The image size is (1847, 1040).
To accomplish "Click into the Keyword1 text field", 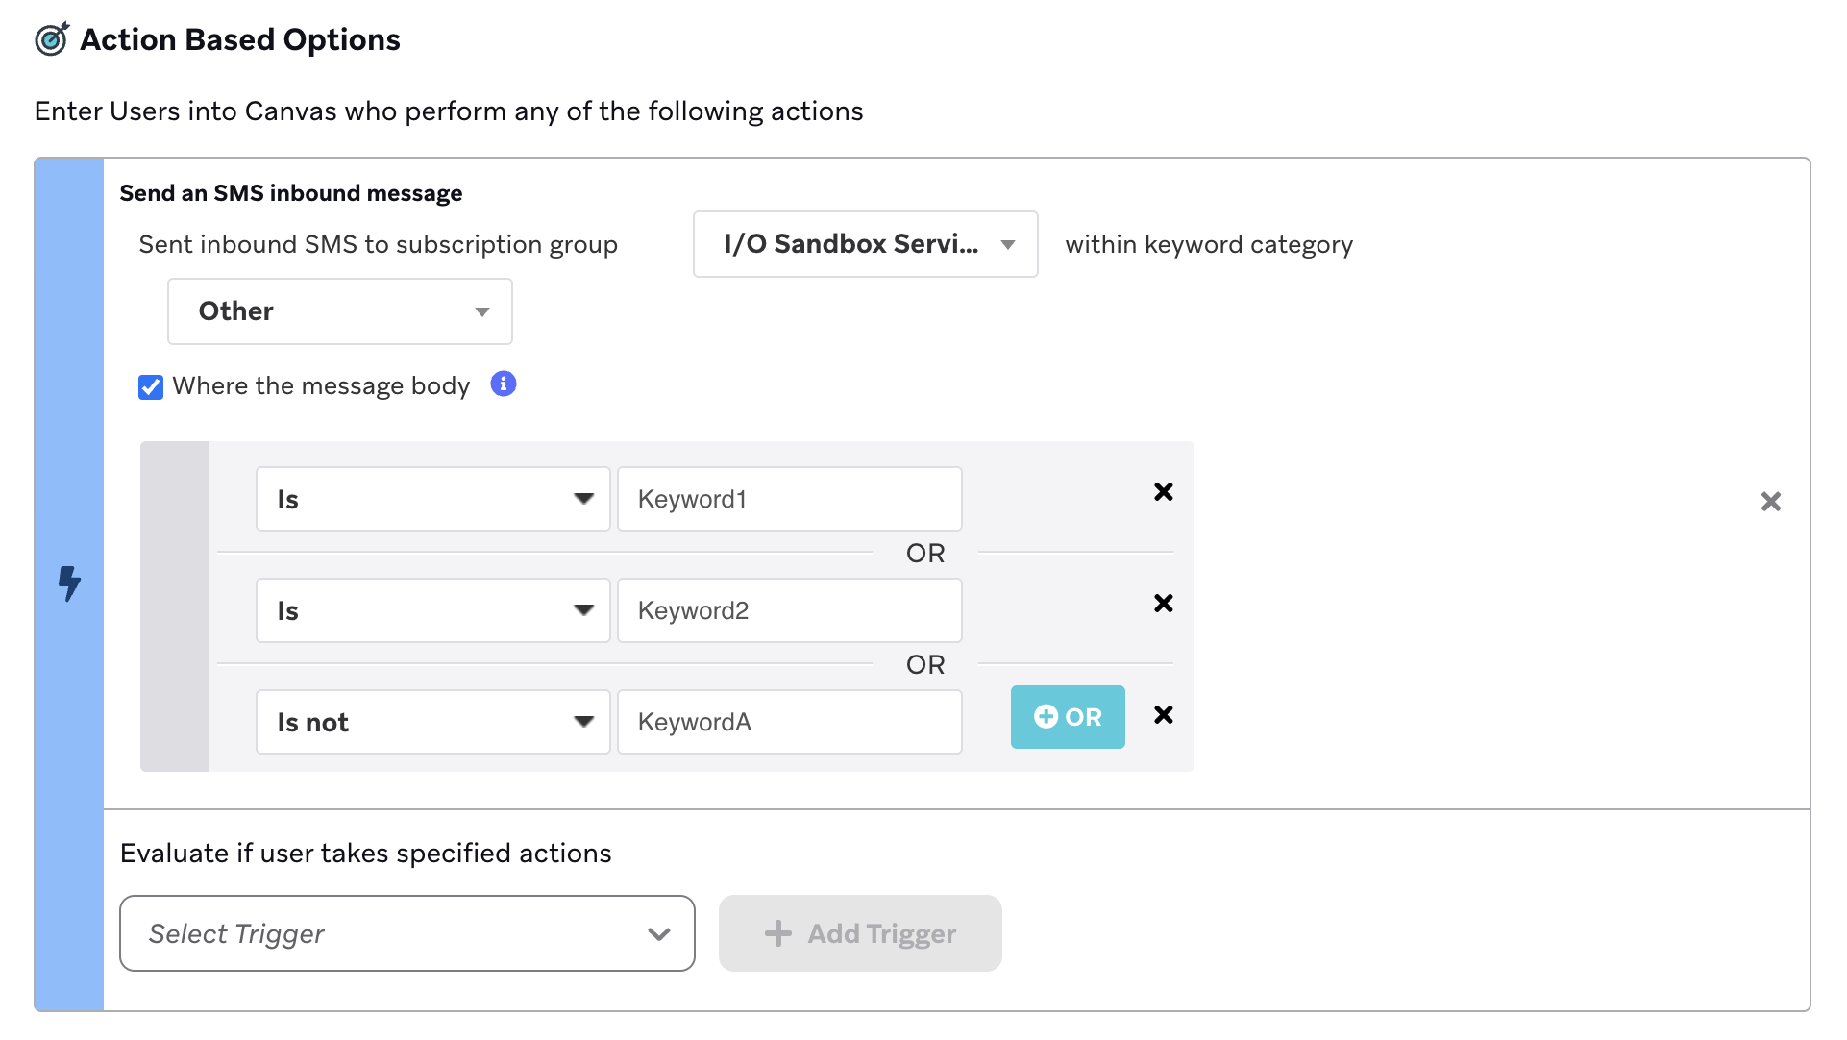I will [789, 499].
